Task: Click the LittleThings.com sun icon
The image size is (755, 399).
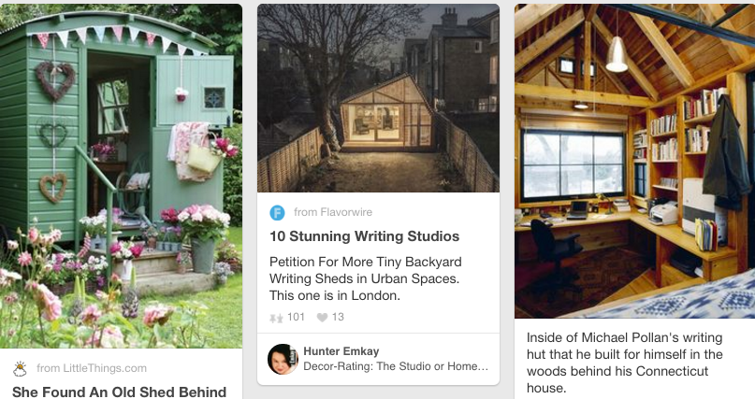Action: tap(20, 369)
